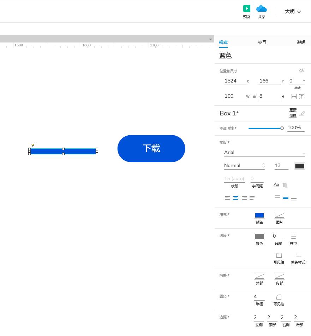This screenshot has height=336, width=311.
Task: Click the text shadow icon
Action: click(x=285, y=185)
